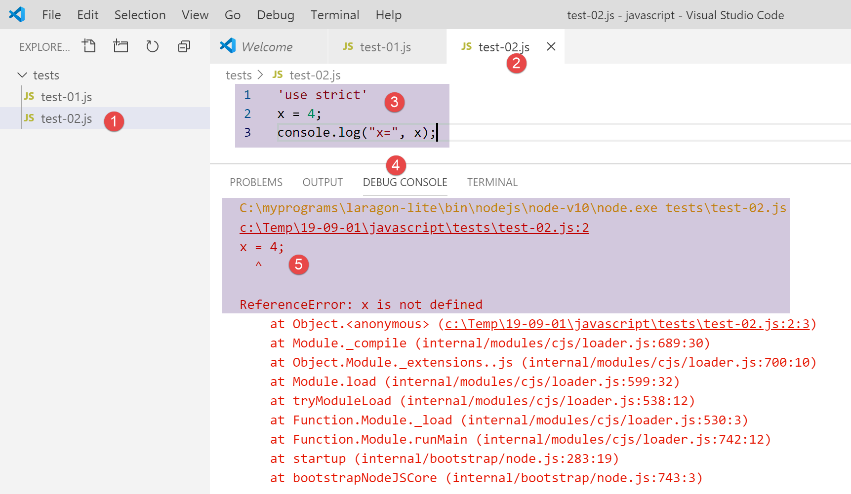
Task: Open the Selection menu
Action: point(140,15)
